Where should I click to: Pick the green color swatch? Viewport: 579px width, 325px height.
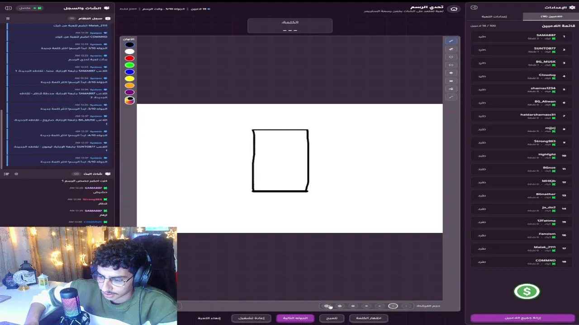pyautogui.click(x=129, y=65)
